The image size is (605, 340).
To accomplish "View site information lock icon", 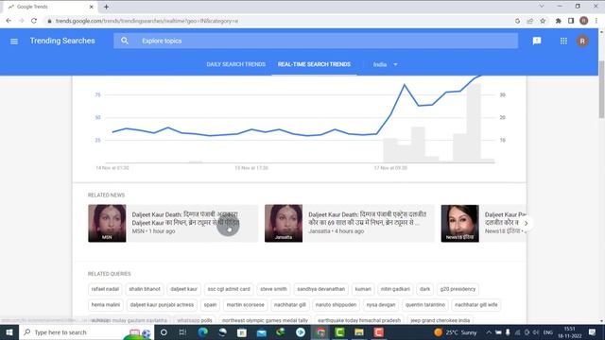I will [49, 21].
